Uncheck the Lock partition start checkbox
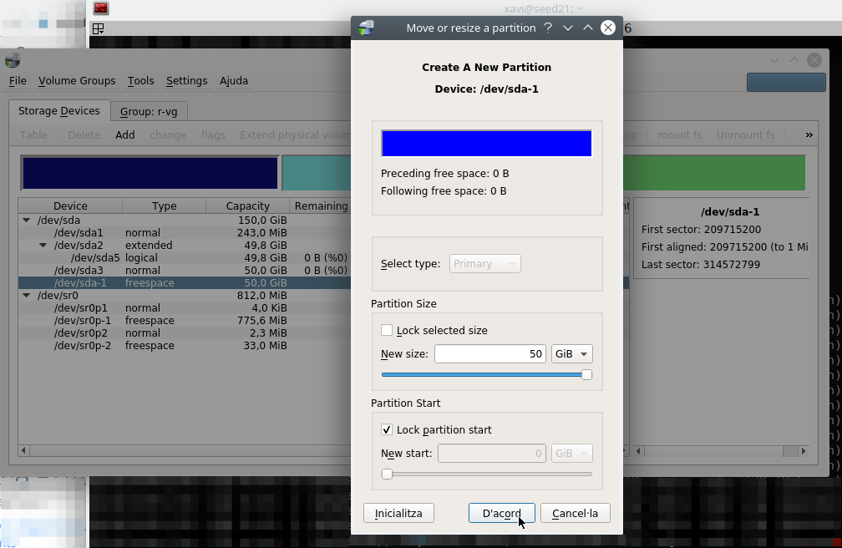 pos(387,429)
